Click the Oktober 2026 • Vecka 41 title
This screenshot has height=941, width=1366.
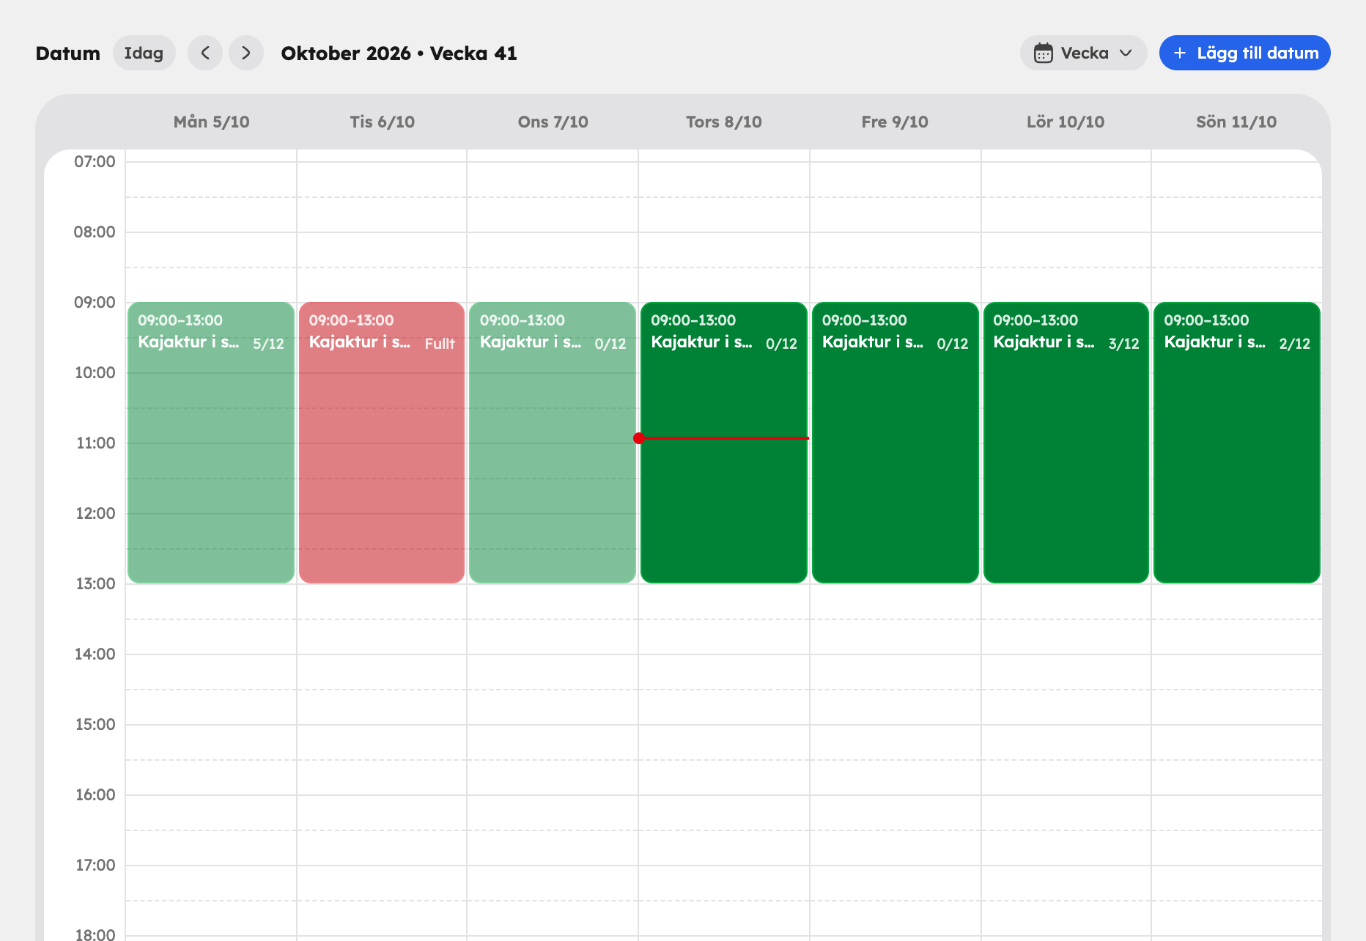[x=399, y=53]
